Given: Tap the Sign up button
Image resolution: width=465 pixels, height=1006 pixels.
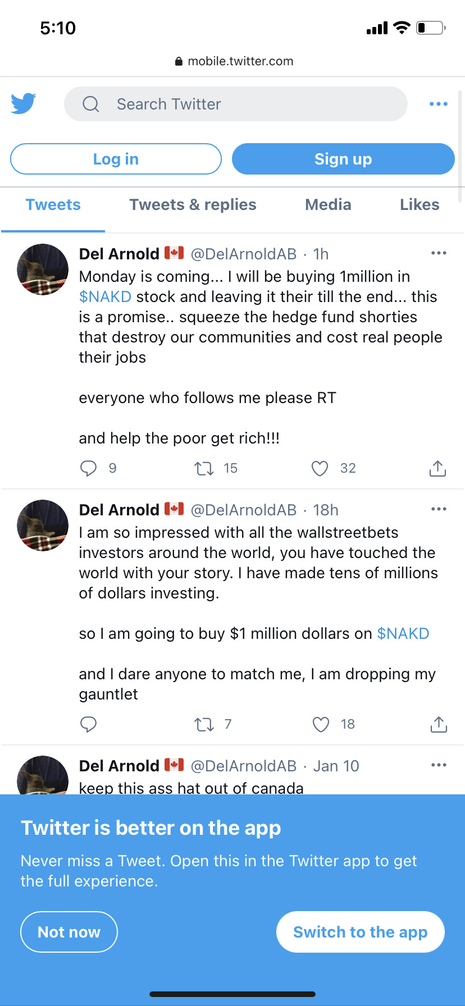Looking at the screenshot, I should coord(343,159).
